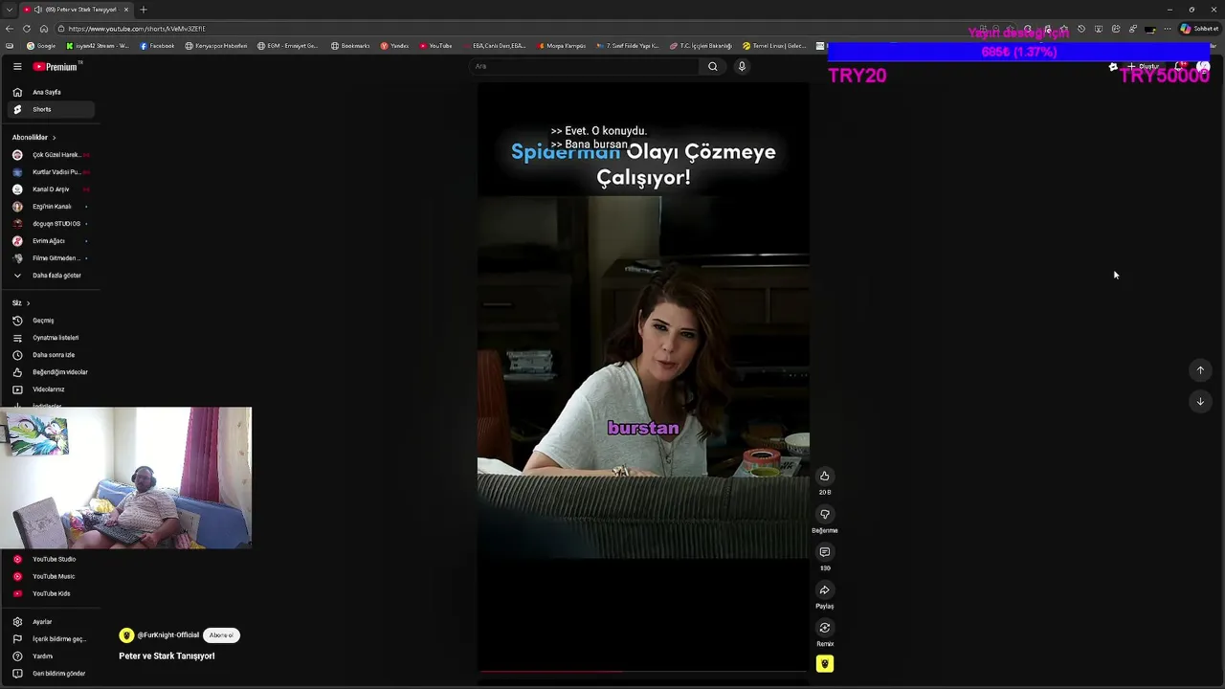The height and width of the screenshot is (689, 1225).
Task: Open the T.C. İçişleri Bakanlığı bookmark
Action: click(x=701, y=46)
